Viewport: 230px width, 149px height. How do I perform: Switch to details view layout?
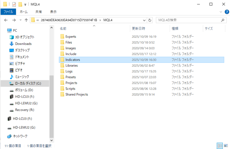coord(220,146)
